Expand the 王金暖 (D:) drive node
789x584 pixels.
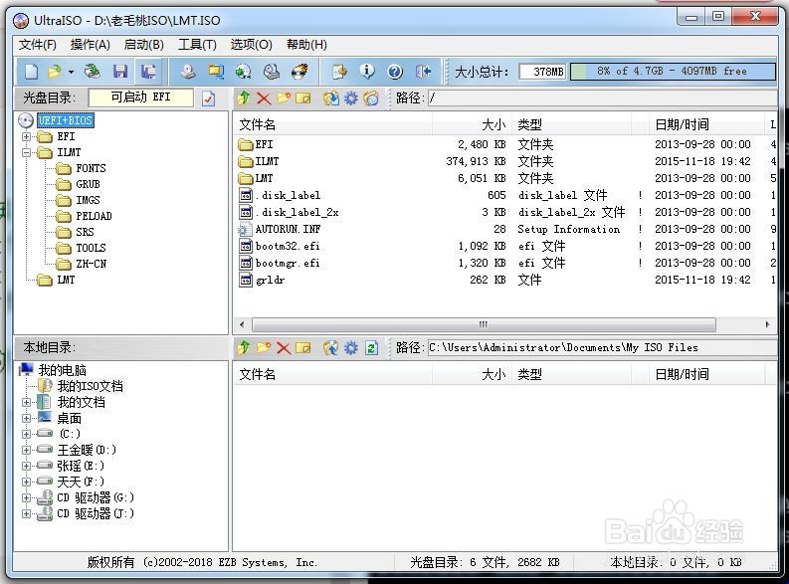point(27,450)
